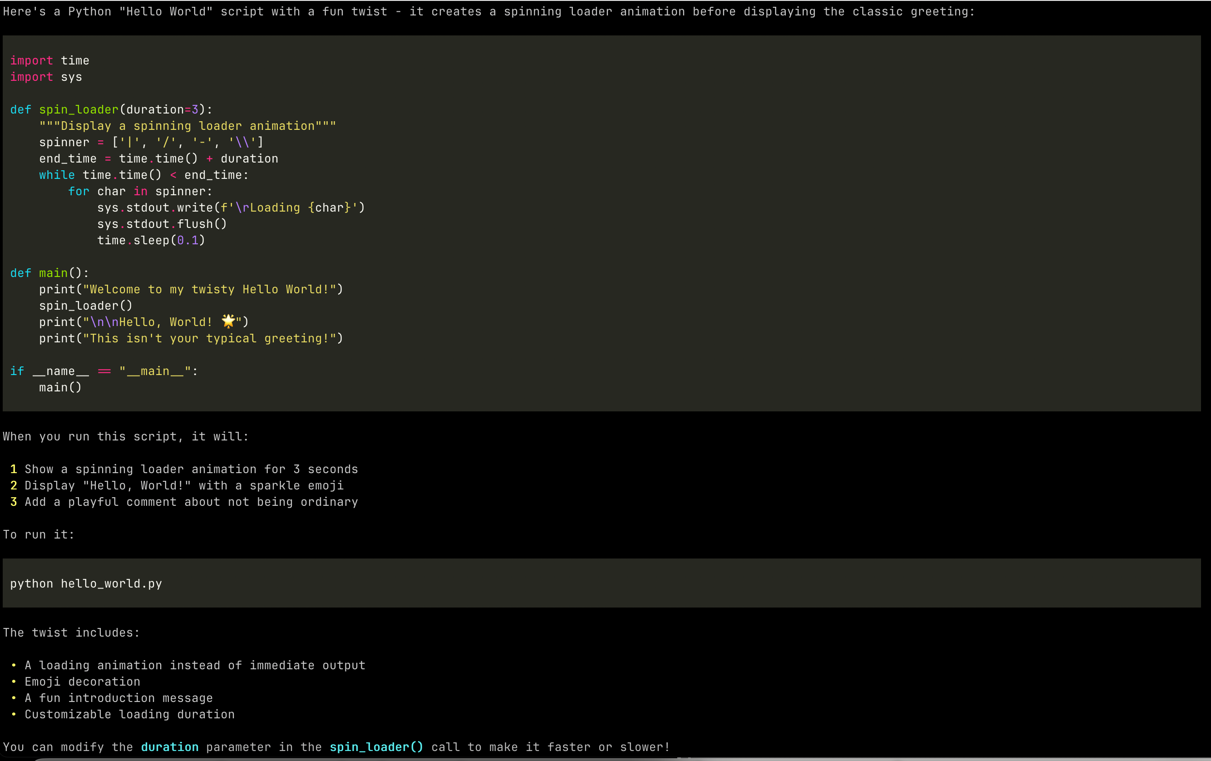Click the sys.stdout.write Loading line
This screenshot has height=761, width=1211.
(x=231, y=208)
